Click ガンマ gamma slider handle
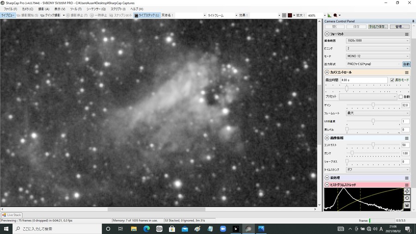Viewport: 416px width, 234px height. [x=352, y=153]
